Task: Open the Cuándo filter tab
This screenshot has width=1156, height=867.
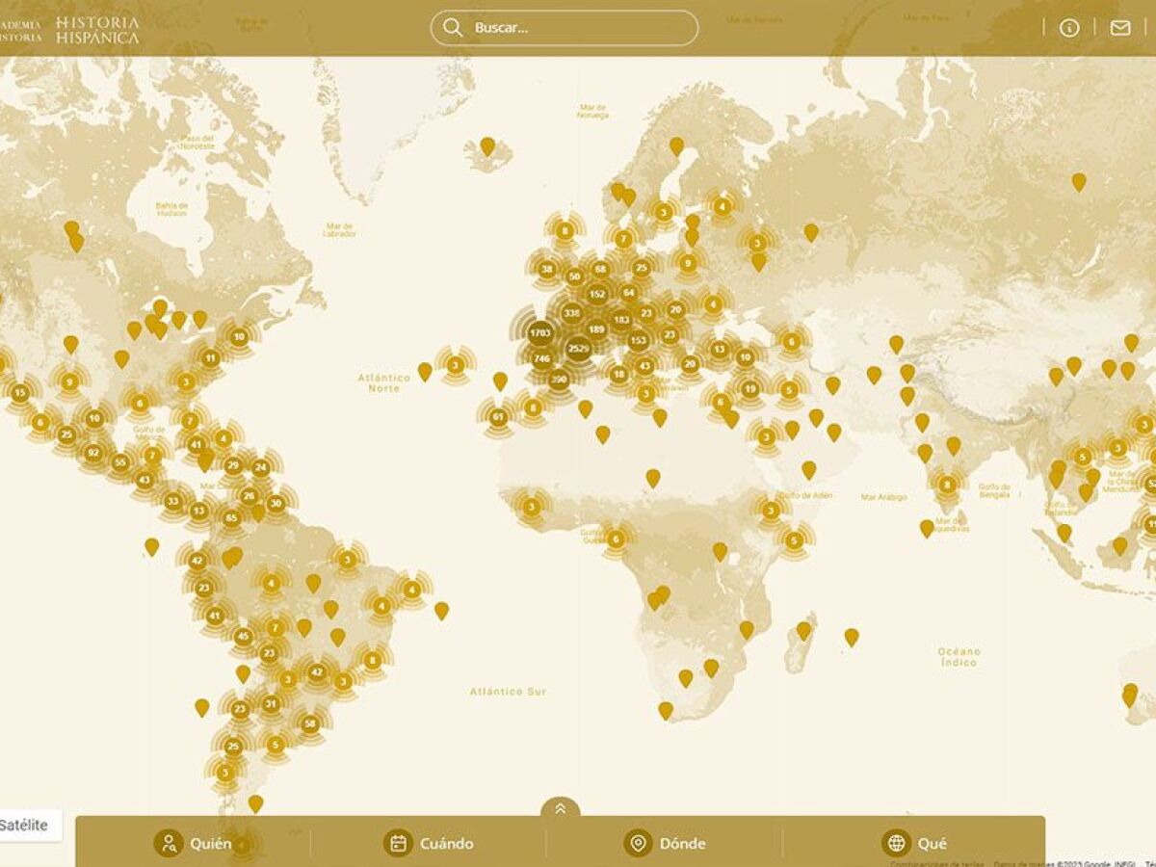Action: tap(429, 843)
